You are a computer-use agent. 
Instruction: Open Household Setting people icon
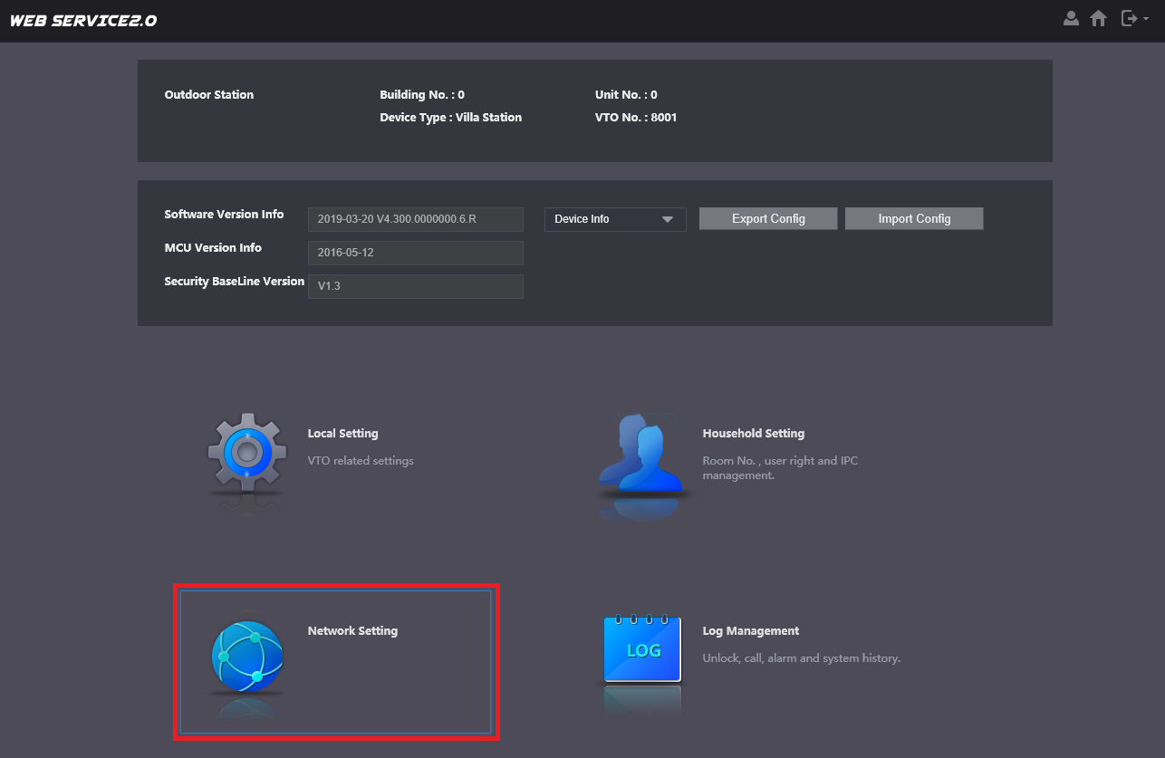point(642,456)
